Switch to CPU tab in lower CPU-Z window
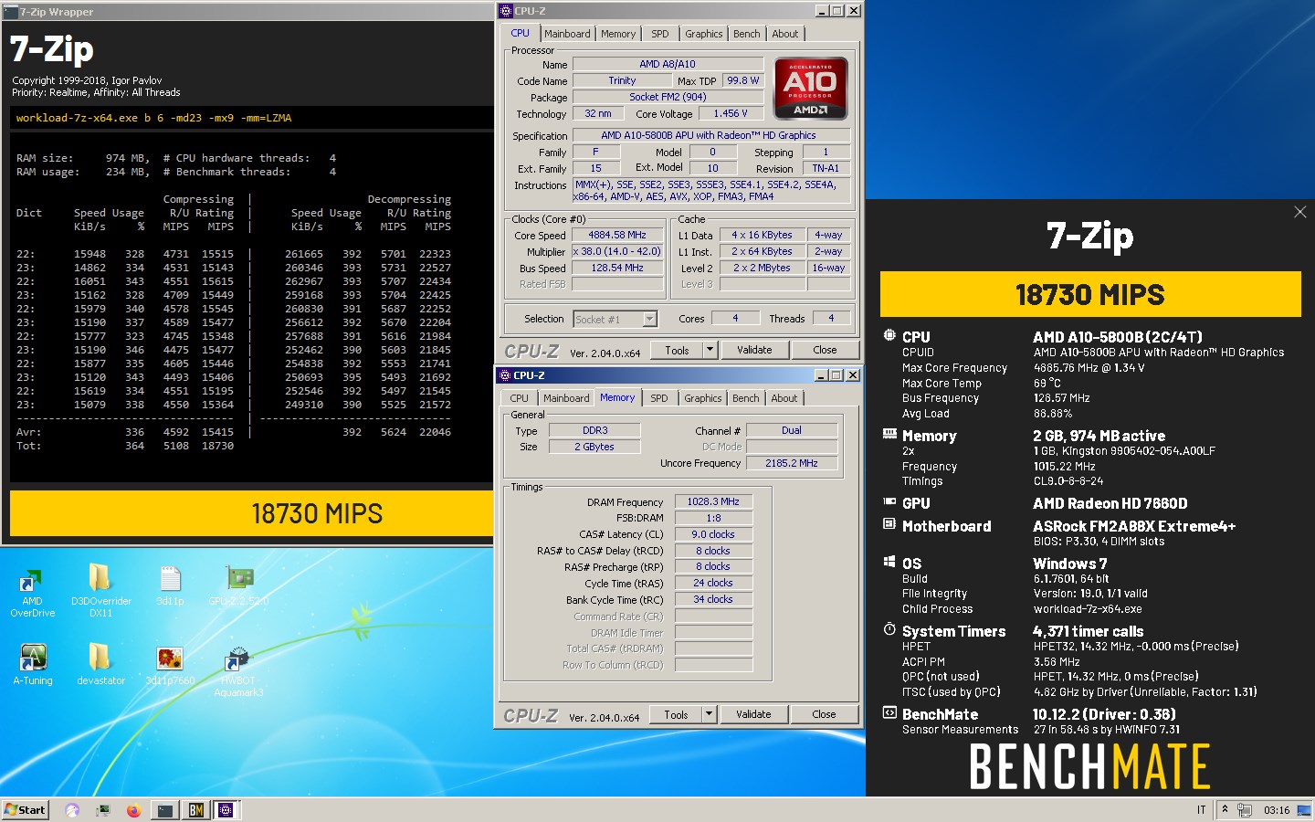This screenshot has width=1315, height=822. click(x=520, y=398)
